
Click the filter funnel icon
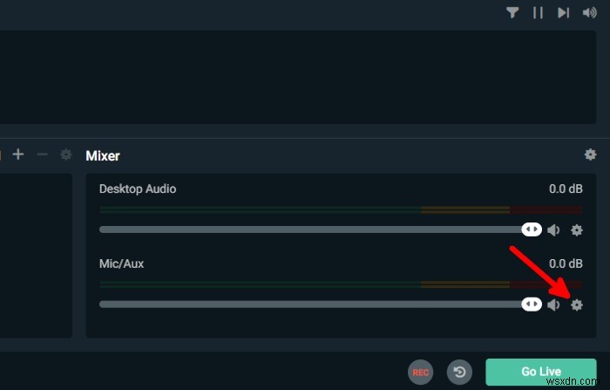tap(512, 12)
